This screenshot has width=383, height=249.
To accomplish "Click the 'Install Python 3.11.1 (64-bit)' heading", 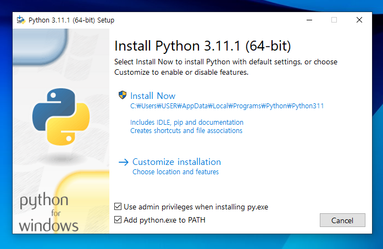I will coord(203,46).
